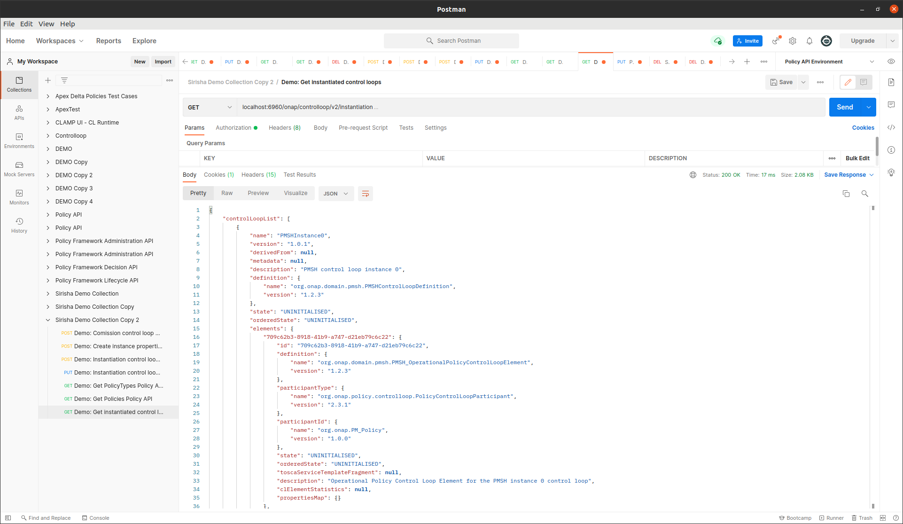Open the capture requests satellite icon
903x524 pixels.
pos(776,41)
